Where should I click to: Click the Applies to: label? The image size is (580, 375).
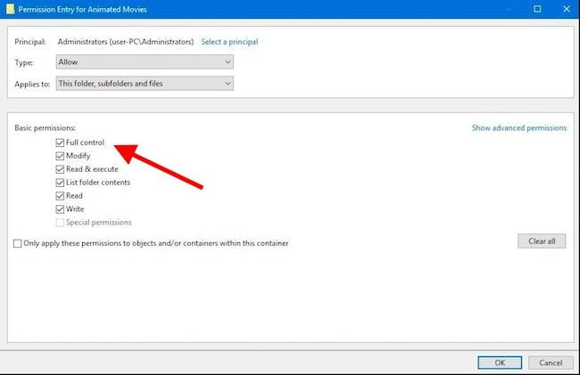[32, 84]
